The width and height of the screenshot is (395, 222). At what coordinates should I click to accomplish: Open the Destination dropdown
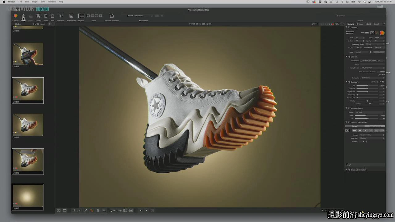[x=372, y=60]
